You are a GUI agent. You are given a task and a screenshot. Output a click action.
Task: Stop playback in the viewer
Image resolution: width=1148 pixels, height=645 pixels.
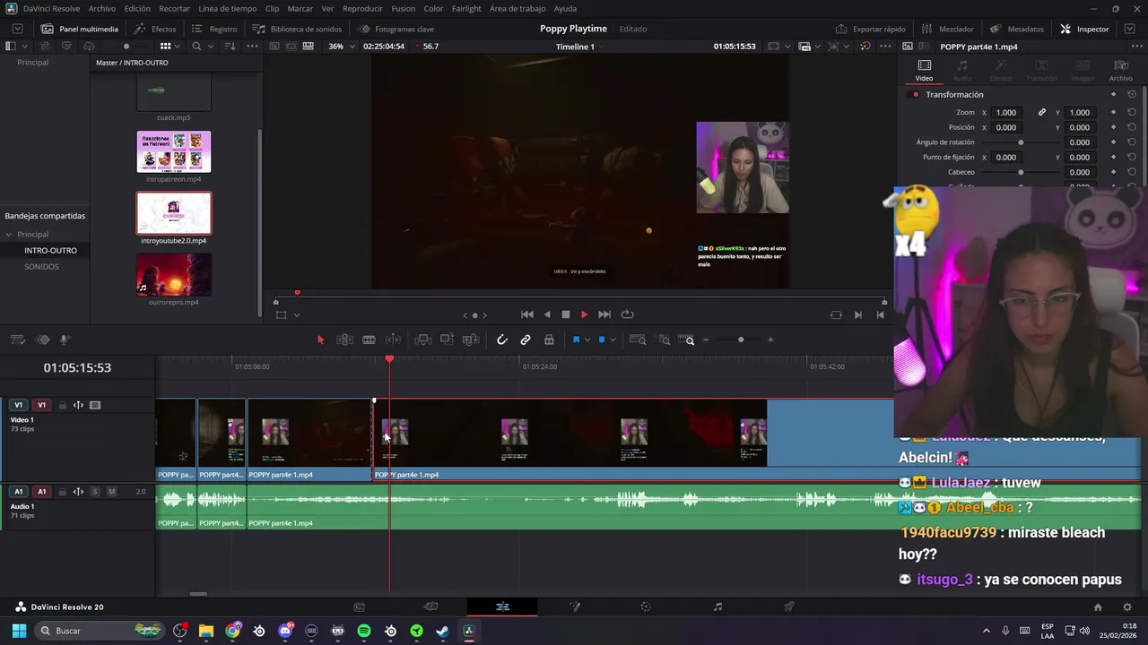(566, 314)
